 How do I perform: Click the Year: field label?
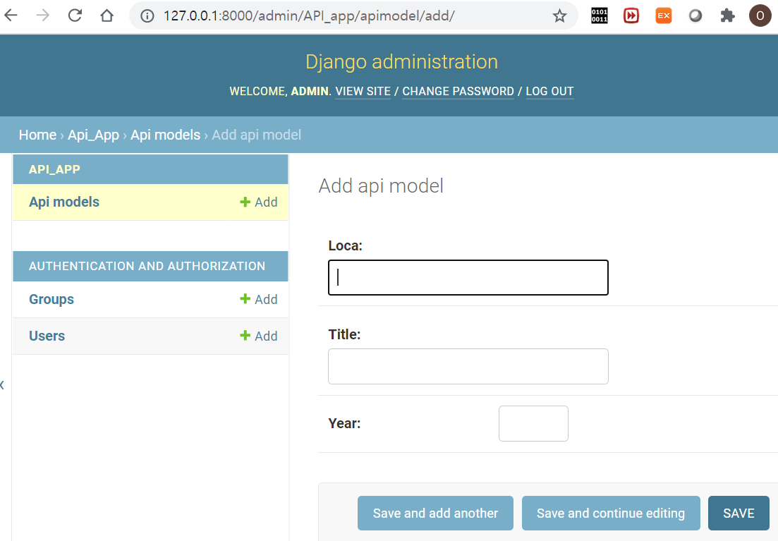344,423
